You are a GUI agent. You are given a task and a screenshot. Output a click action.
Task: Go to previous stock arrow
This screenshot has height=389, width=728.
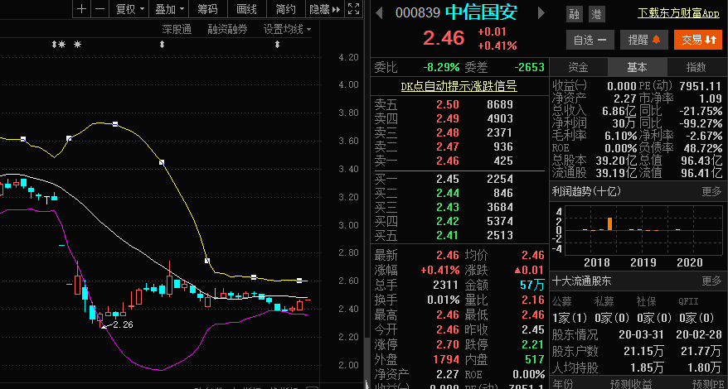pyautogui.click(x=379, y=12)
